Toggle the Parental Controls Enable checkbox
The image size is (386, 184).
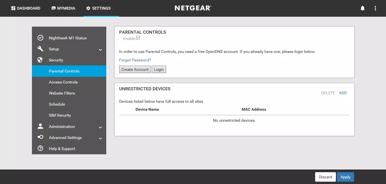click(x=138, y=38)
